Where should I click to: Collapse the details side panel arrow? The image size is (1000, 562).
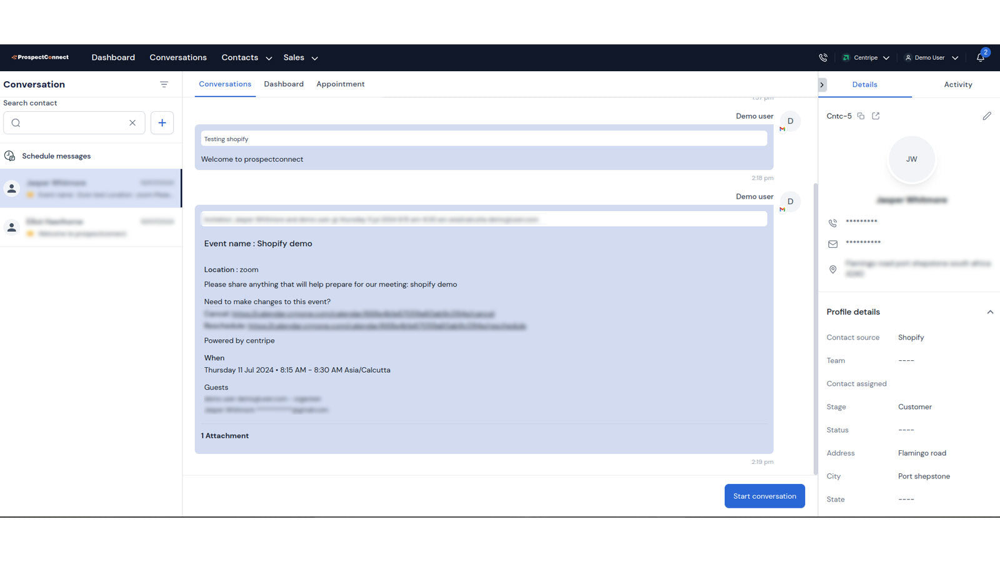tap(822, 85)
